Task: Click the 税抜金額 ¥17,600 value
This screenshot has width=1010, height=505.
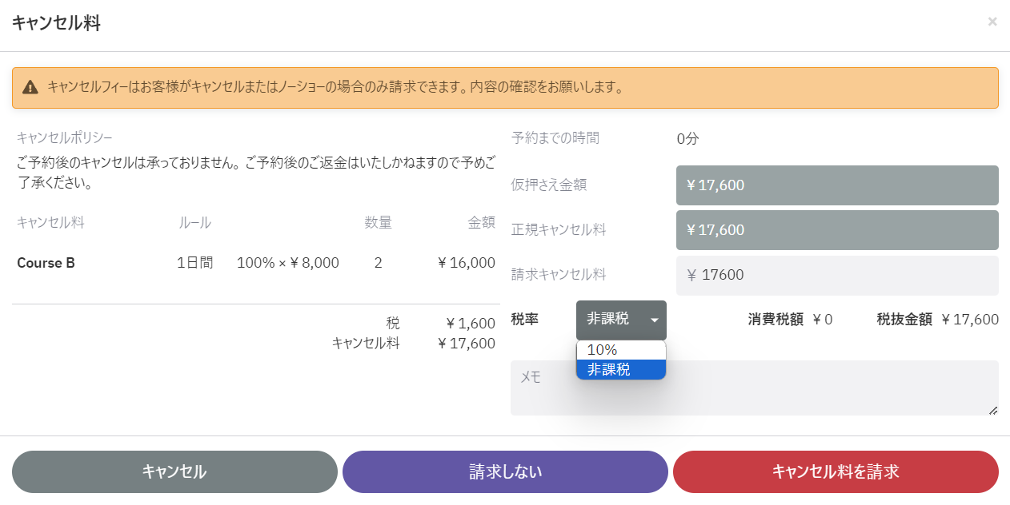Action: [x=970, y=320]
